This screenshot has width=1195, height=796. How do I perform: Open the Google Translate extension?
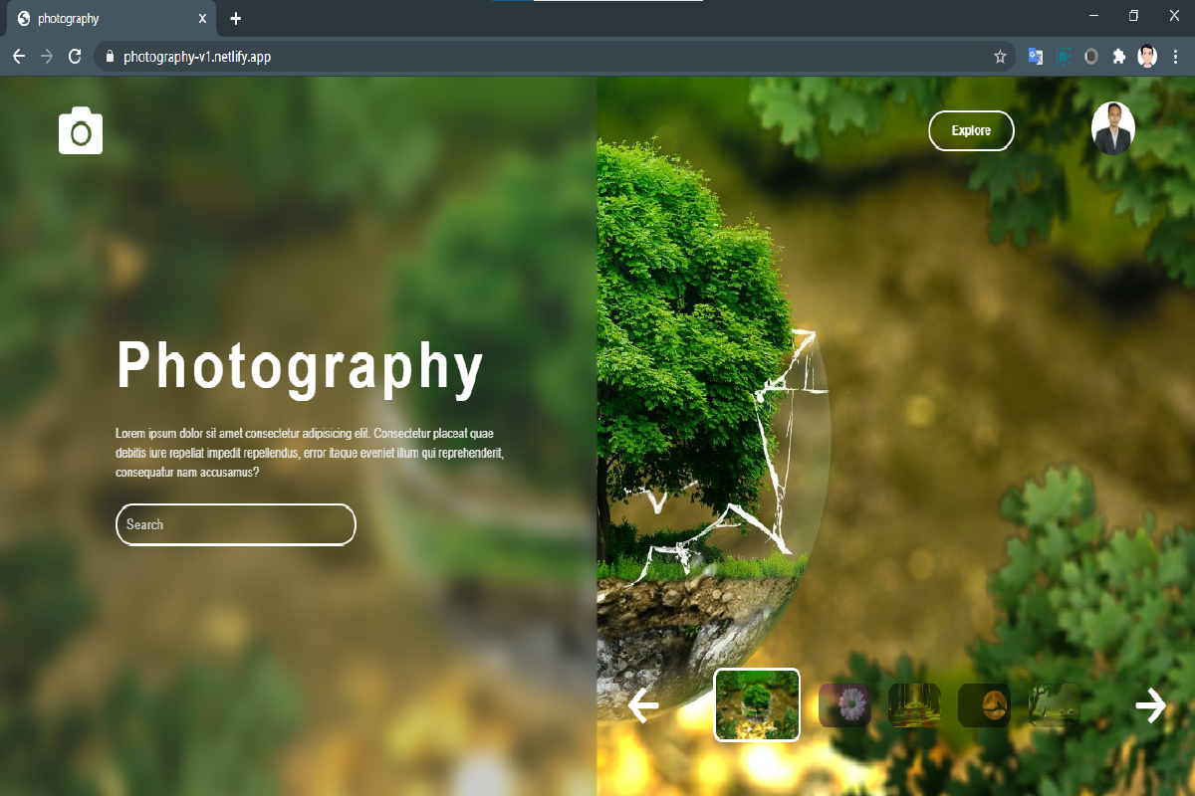[x=1036, y=57]
